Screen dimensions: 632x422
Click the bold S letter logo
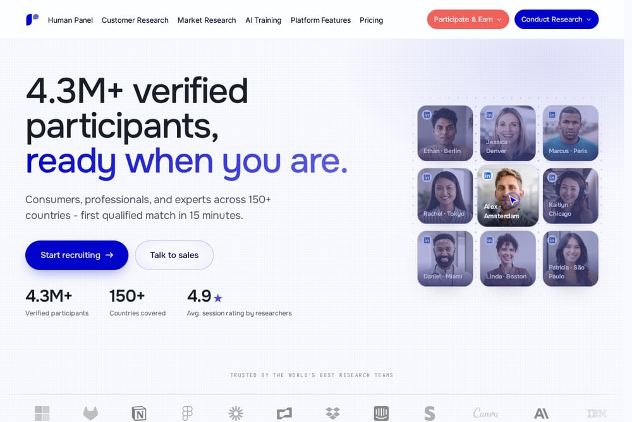coord(430,413)
